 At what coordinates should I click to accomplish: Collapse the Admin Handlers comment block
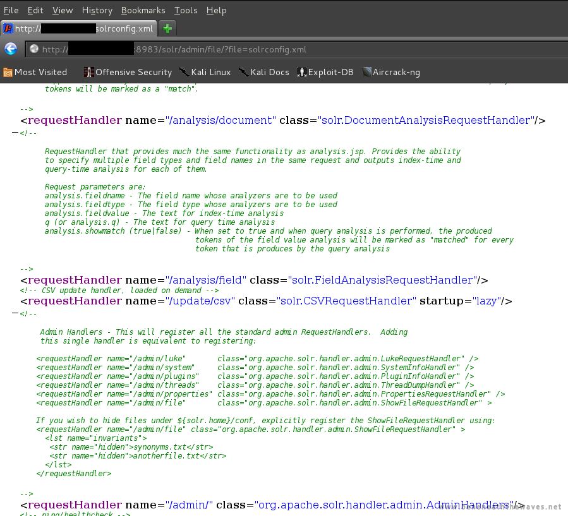click(x=15, y=313)
